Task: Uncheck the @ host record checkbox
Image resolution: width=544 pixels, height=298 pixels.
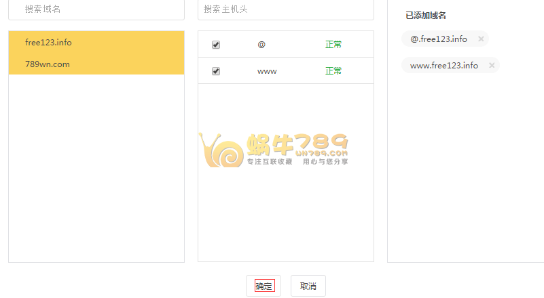Action: click(x=216, y=45)
